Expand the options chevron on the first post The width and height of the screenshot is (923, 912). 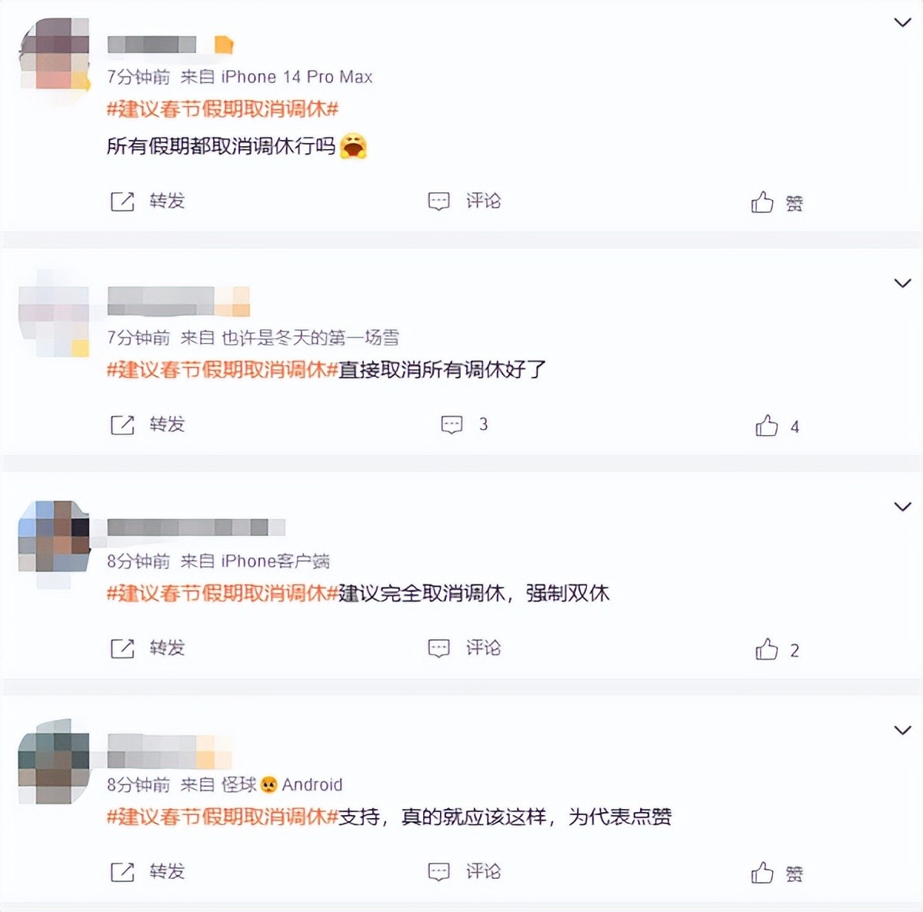pos(902,22)
